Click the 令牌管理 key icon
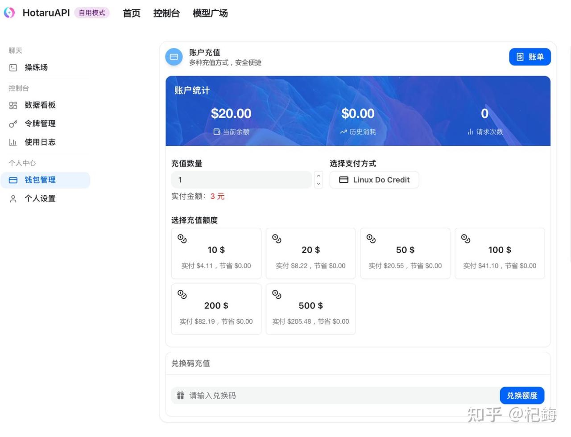 coord(13,124)
